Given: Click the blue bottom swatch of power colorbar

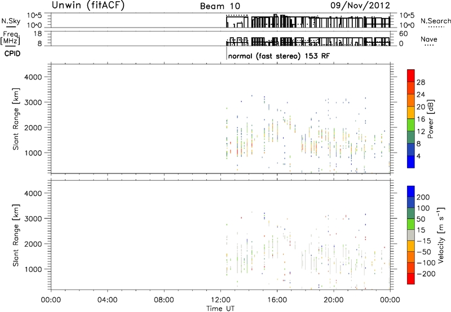Looking at the screenshot, I should pos(411,162).
